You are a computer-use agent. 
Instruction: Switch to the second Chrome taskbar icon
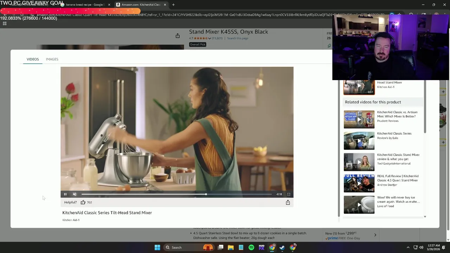292,247
